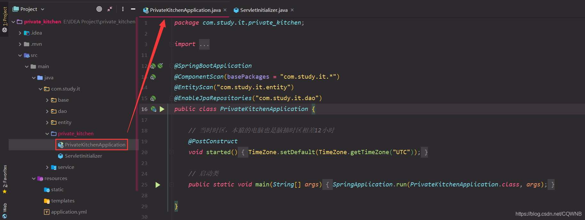Click the ServletInitializer.java tab file icon

(236, 10)
